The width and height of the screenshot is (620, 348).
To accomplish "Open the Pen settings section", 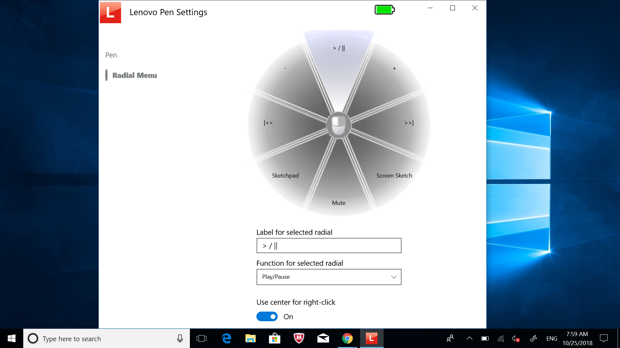I will (x=111, y=55).
